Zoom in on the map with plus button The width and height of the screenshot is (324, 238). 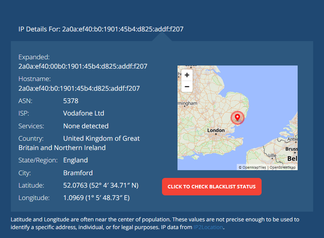tap(187, 75)
